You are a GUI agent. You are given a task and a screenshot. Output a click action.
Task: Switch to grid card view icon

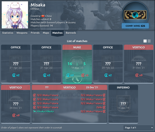pos(145,41)
